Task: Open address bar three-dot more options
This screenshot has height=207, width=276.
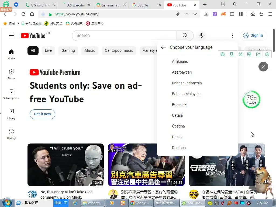Action: (x=186, y=14)
